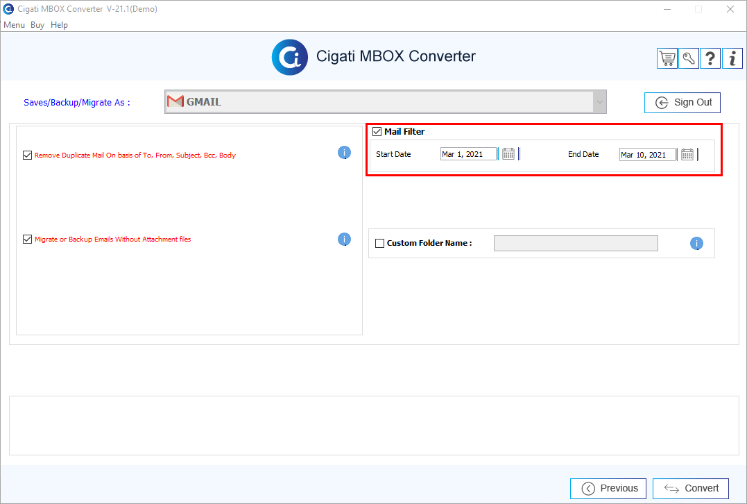
Task: Disable the Mail Filter checkbox
Action: [x=377, y=132]
